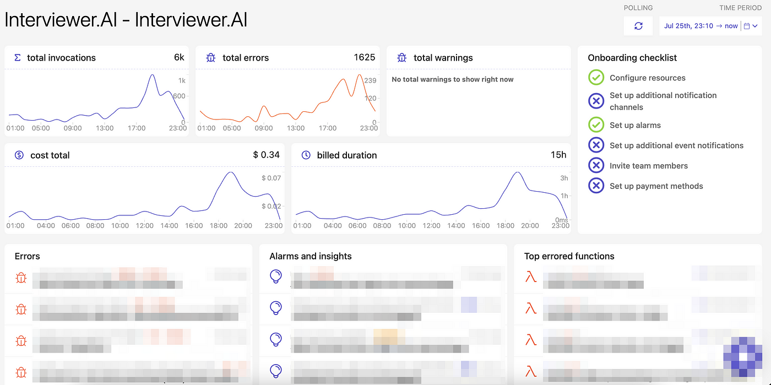Open the billed duration widget title
This screenshot has width=771, height=385.
point(347,155)
